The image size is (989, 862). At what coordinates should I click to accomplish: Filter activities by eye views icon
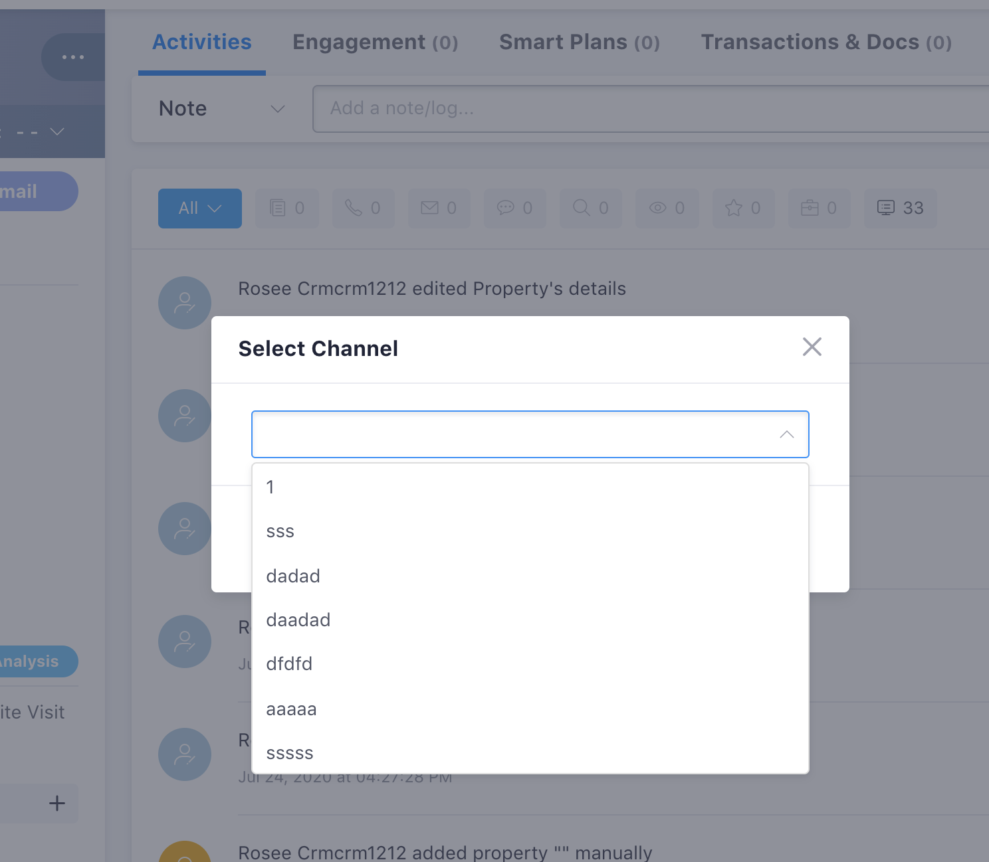(x=667, y=209)
